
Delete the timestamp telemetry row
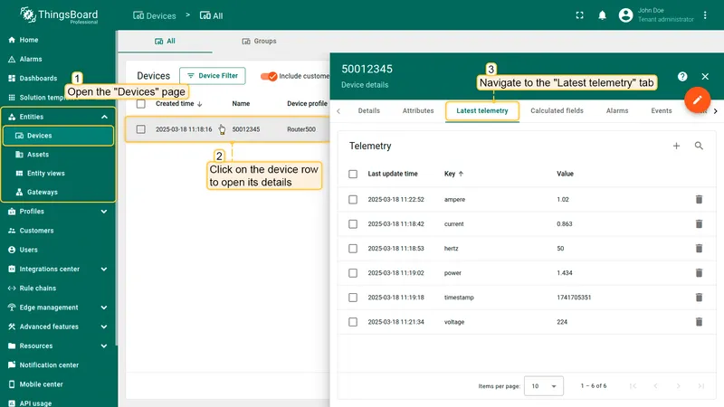pyautogui.click(x=699, y=298)
